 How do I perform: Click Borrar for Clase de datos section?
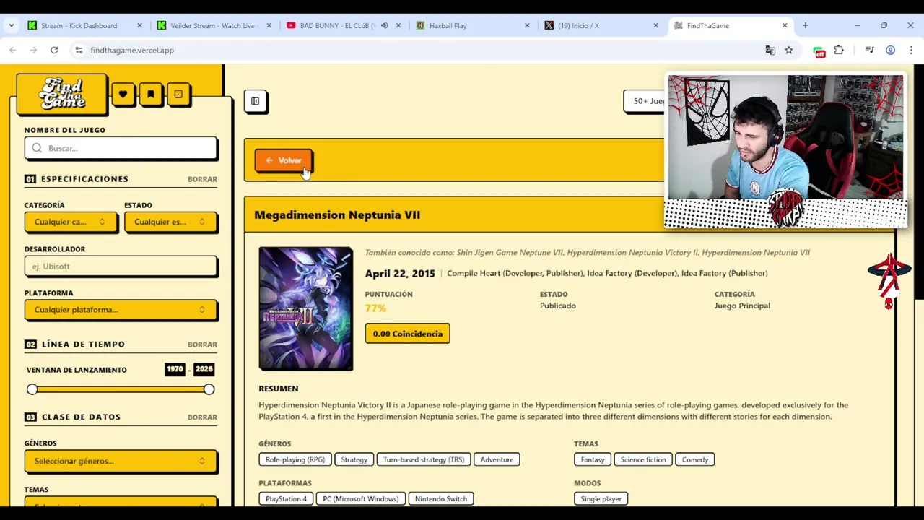click(x=202, y=417)
